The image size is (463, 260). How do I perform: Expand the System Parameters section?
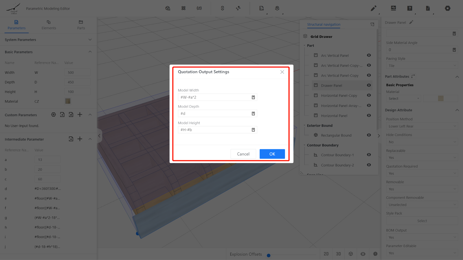(x=90, y=40)
